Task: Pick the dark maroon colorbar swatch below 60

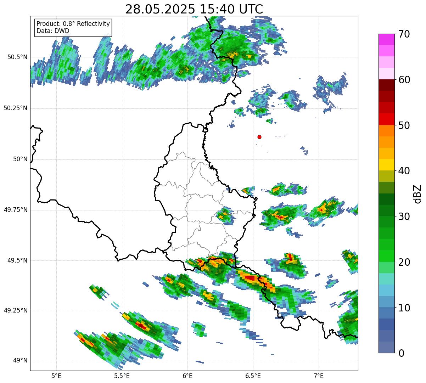Action: coord(387,85)
